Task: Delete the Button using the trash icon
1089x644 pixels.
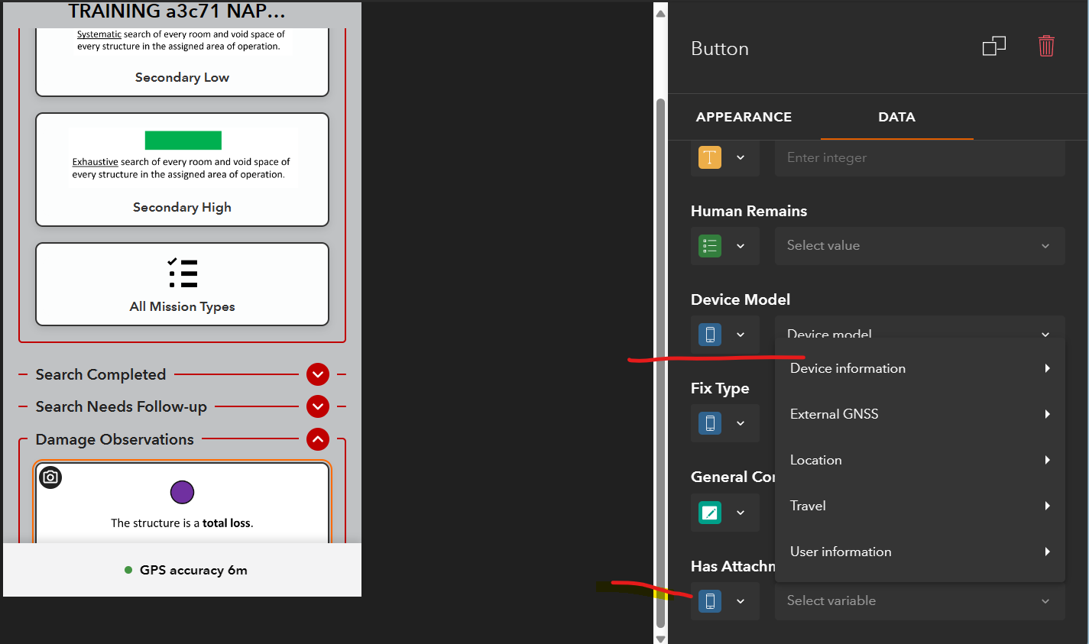Action: click(x=1046, y=46)
